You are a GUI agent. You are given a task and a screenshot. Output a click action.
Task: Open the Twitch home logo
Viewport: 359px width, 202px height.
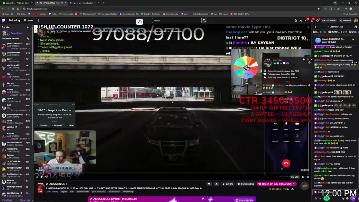pos(3,20)
